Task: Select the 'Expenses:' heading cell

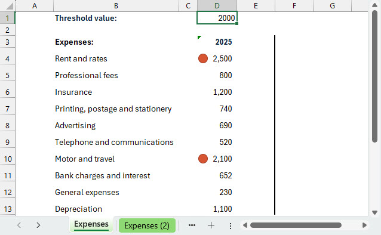Action: pyautogui.click(x=116, y=42)
